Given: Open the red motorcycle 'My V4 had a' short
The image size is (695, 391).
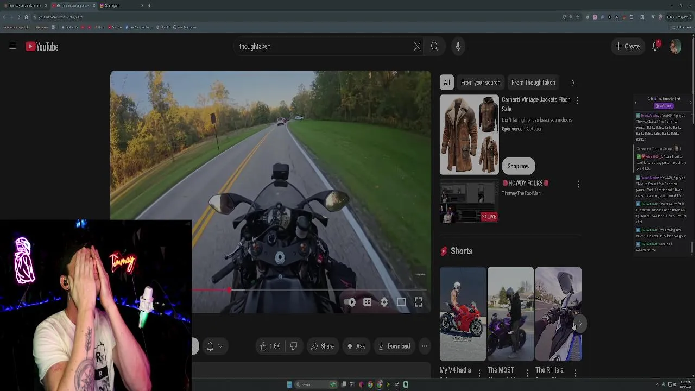Looking at the screenshot, I should pyautogui.click(x=463, y=314).
